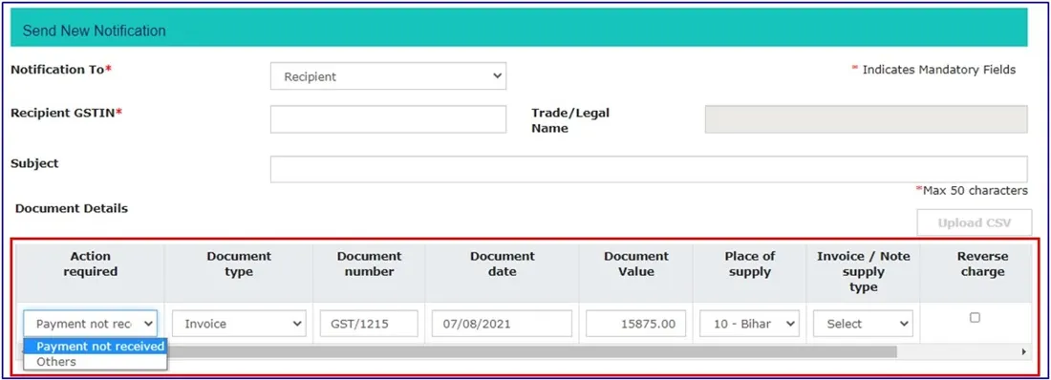Click the Document Value field 15875.00
The width and height of the screenshot is (1051, 380).
636,323
